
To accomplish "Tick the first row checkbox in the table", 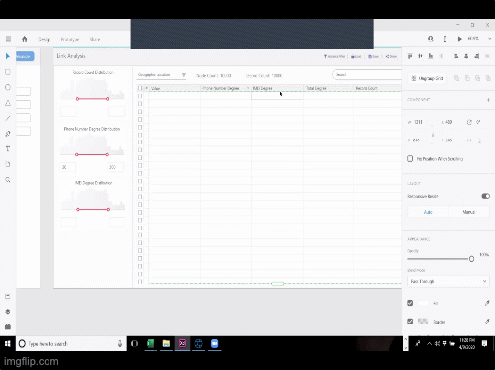I will (x=140, y=96).
